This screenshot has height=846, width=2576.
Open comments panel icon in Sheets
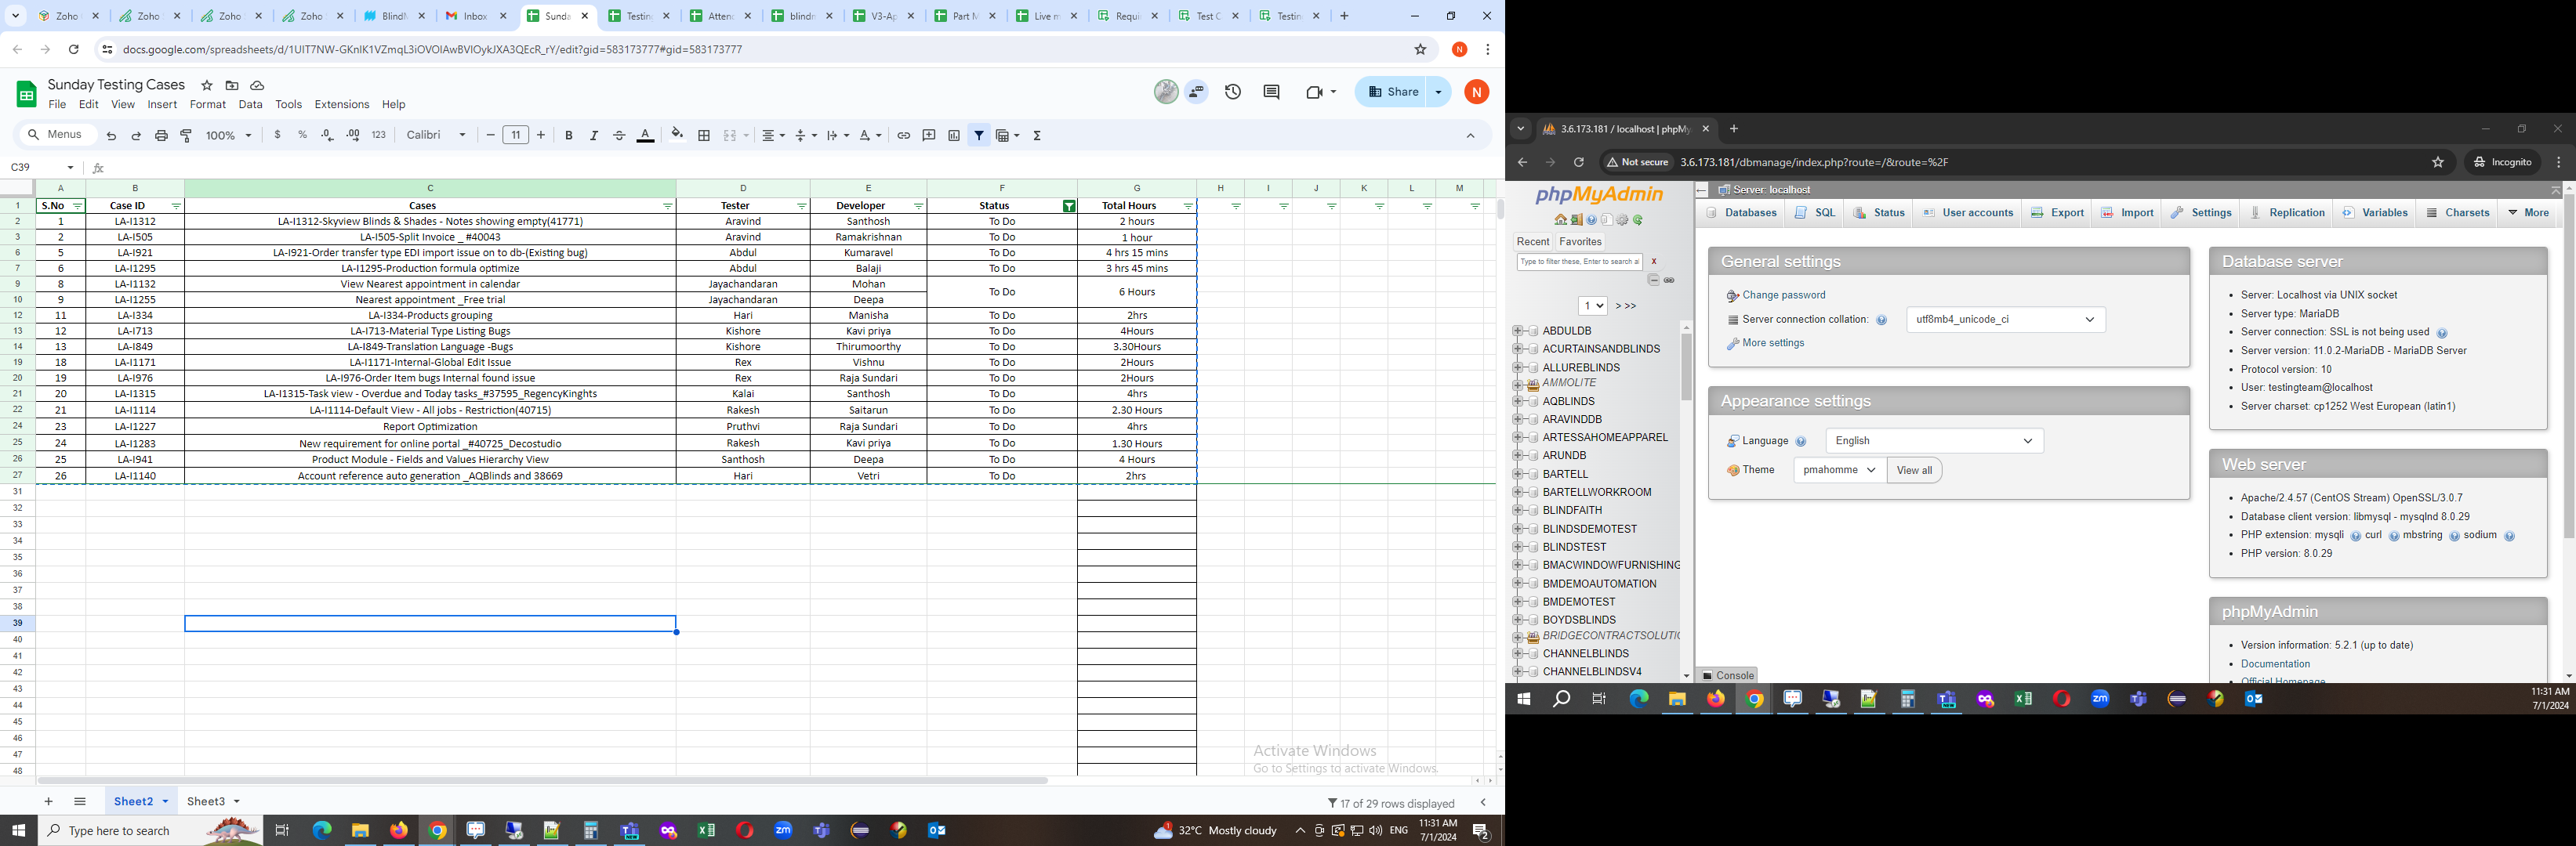[x=1271, y=92]
